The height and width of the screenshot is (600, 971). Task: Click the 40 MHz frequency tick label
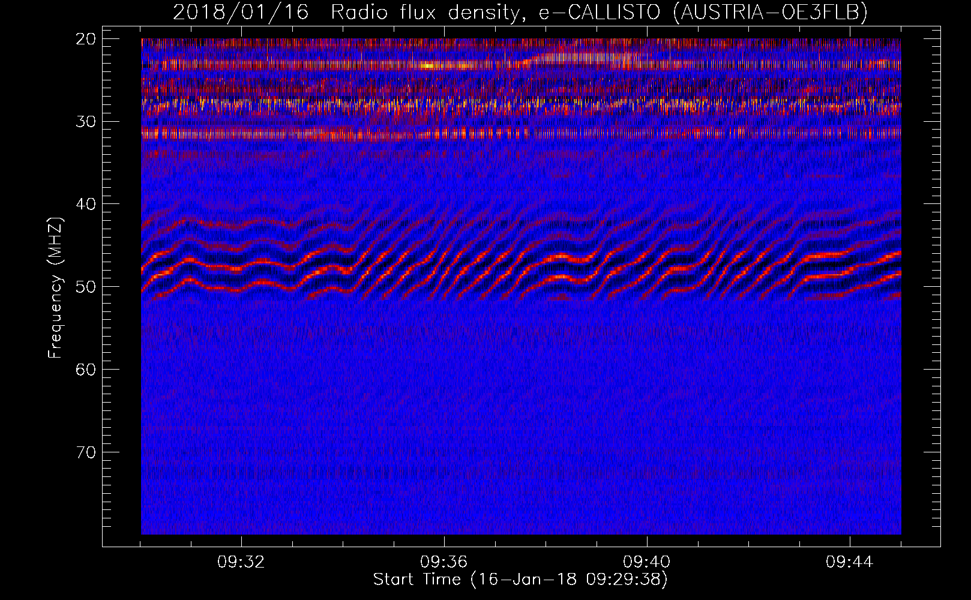point(86,204)
